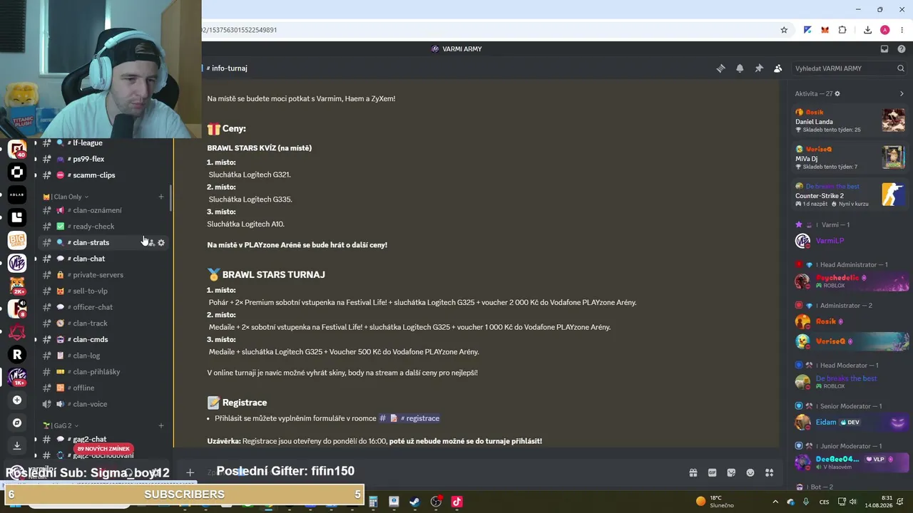Toggle the member list icon
This screenshot has width=913, height=513.
[x=777, y=68]
